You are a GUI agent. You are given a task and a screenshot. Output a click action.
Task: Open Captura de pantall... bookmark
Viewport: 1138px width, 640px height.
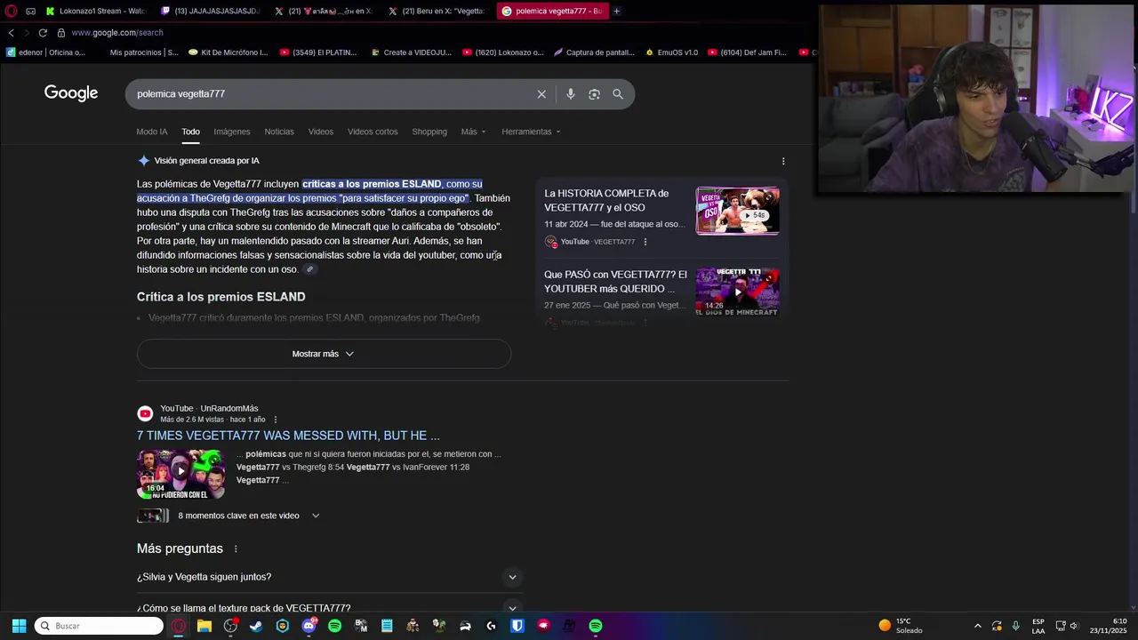[x=594, y=52]
